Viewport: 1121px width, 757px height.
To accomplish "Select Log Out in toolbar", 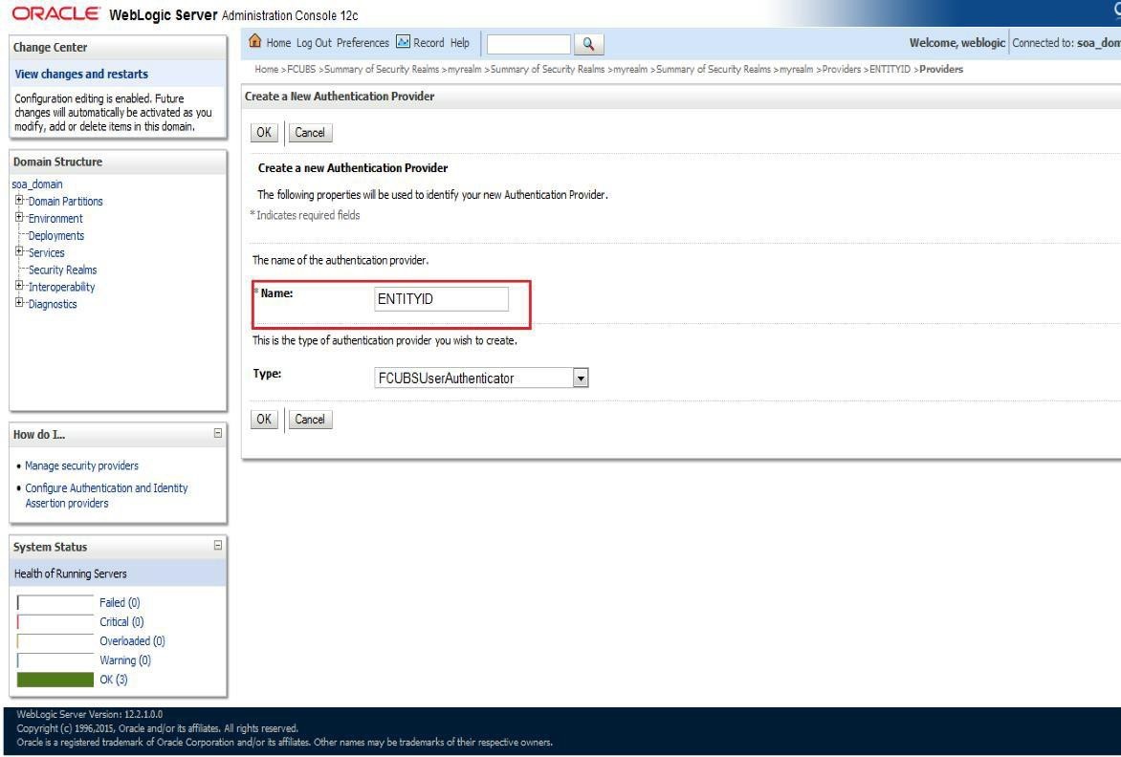I will pyautogui.click(x=314, y=43).
